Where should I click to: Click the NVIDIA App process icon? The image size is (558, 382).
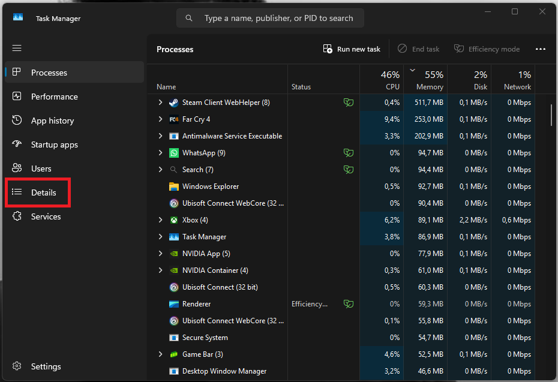click(173, 254)
